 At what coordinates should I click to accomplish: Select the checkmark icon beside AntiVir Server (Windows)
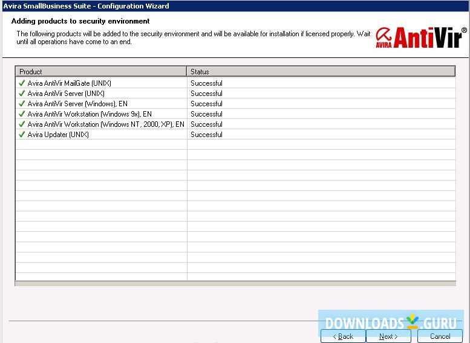coord(22,103)
